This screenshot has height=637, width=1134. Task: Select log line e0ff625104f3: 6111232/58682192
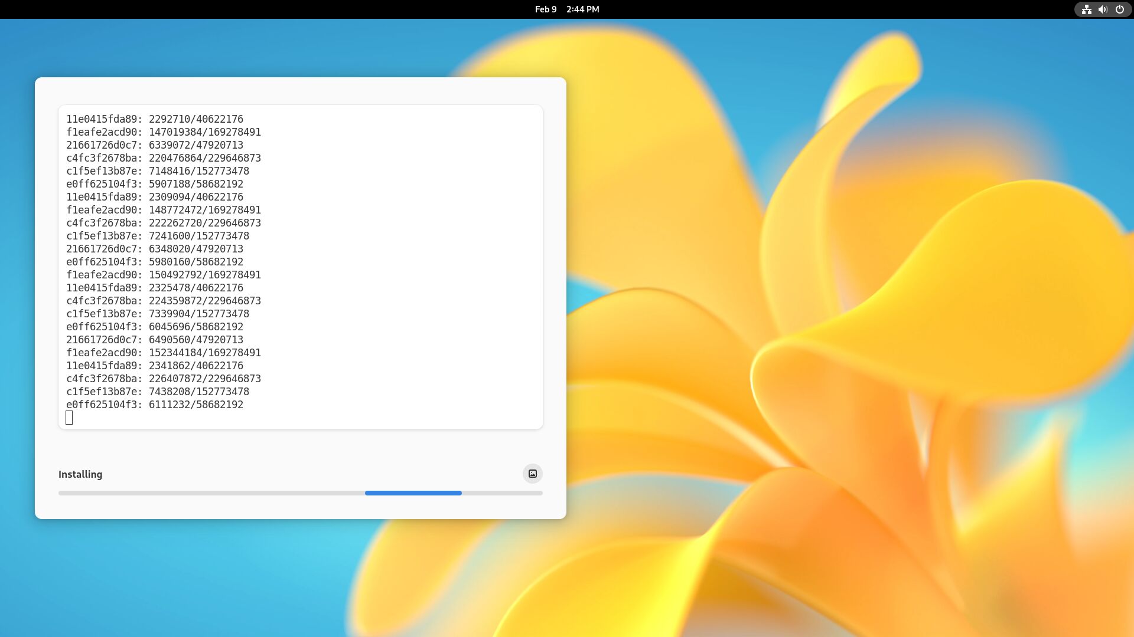(155, 405)
